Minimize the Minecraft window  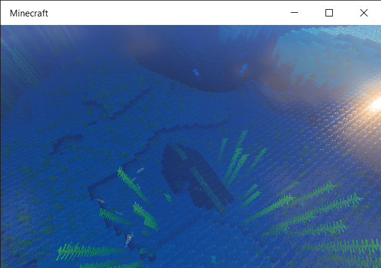294,13
